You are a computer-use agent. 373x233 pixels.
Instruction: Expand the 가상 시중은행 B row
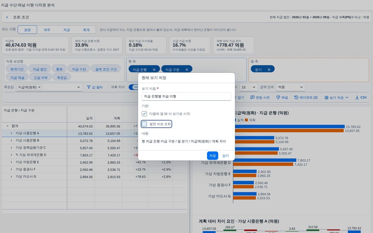tap(11, 140)
